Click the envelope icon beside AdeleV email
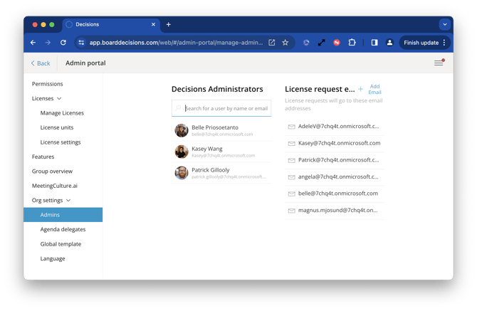 click(291, 127)
